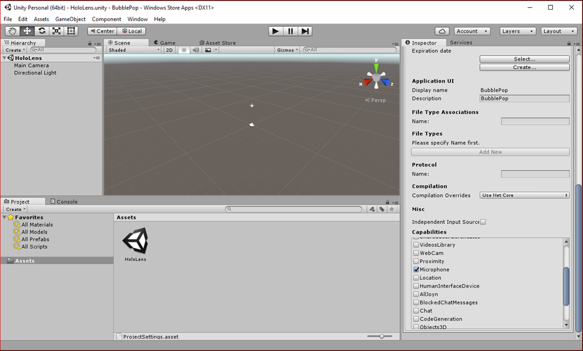Switch to the Services tab
Image resolution: width=583 pixels, height=351 pixels.
461,43
